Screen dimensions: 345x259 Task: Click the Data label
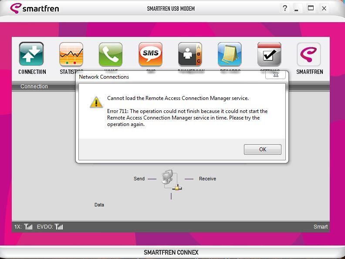point(99,205)
